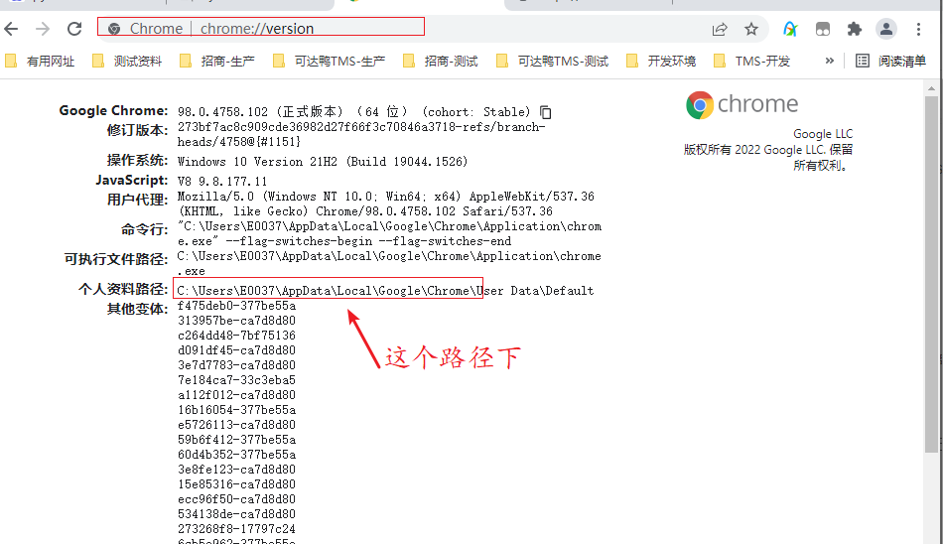Click variation 3e7d7783-ca7d8d80
The width and height of the screenshot is (943, 544).
tap(236, 365)
